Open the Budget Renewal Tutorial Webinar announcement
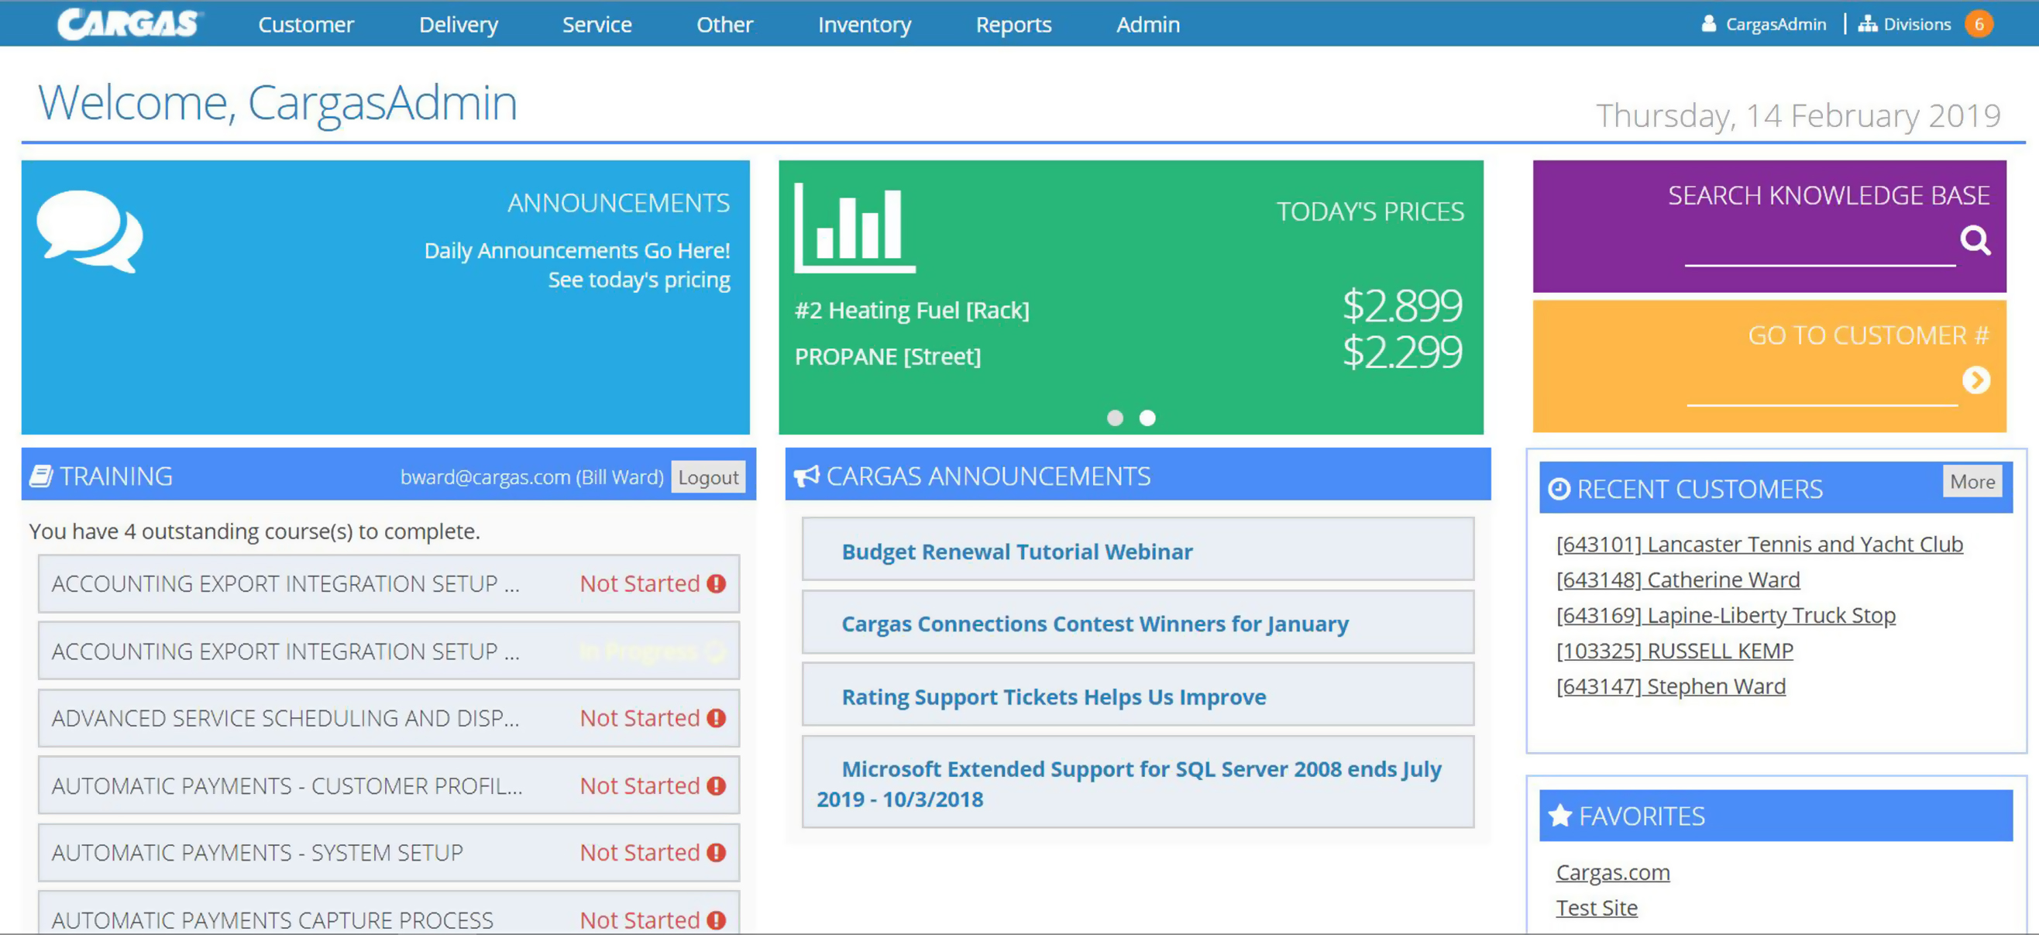The width and height of the screenshot is (2039, 935). pyautogui.click(x=1016, y=551)
